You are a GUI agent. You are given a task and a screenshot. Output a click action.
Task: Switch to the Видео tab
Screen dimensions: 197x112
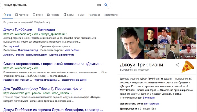click(38, 15)
